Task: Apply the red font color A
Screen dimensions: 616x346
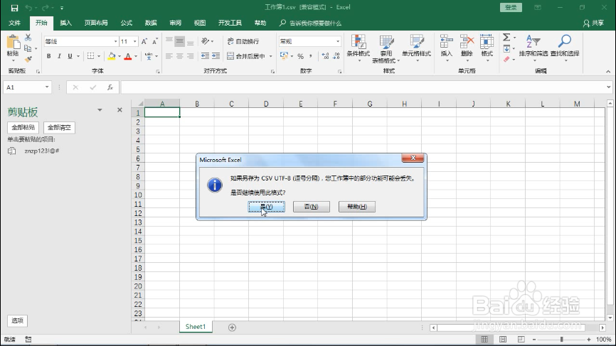Action: [x=127, y=57]
